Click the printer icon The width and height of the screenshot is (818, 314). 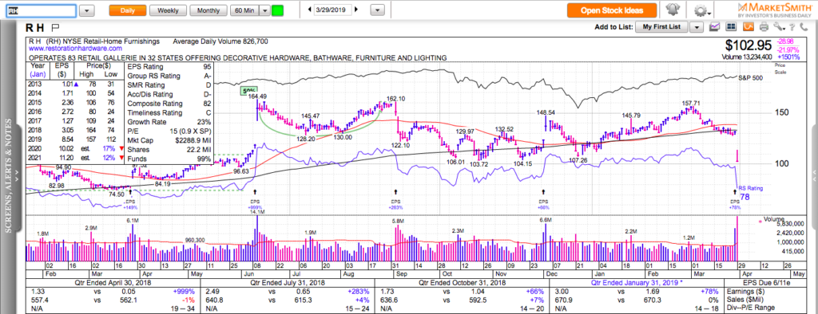(764, 26)
